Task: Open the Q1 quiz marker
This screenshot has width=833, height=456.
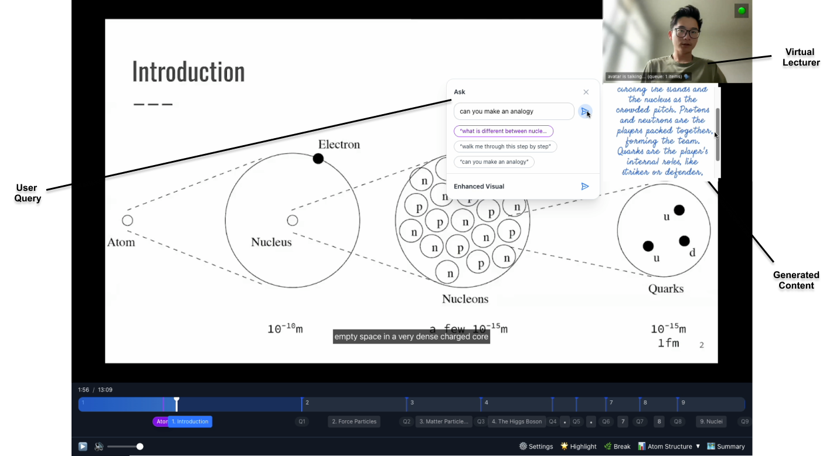Action: pyautogui.click(x=302, y=421)
